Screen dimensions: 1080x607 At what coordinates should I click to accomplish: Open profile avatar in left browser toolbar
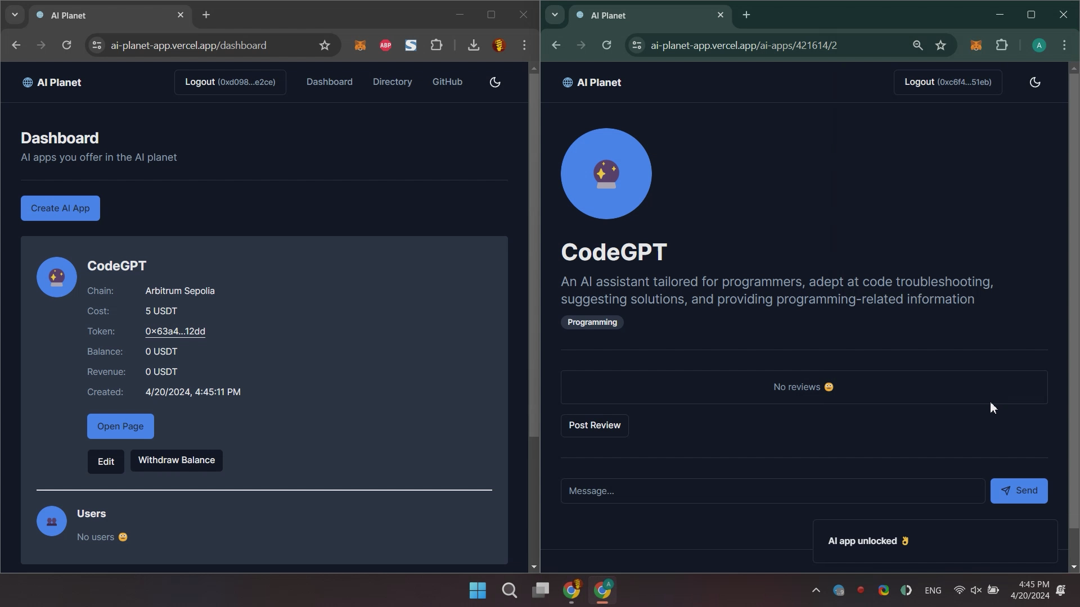coord(499,46)
